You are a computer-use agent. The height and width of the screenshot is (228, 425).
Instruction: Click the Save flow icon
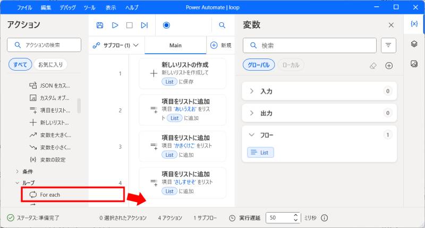click(100, 25)
